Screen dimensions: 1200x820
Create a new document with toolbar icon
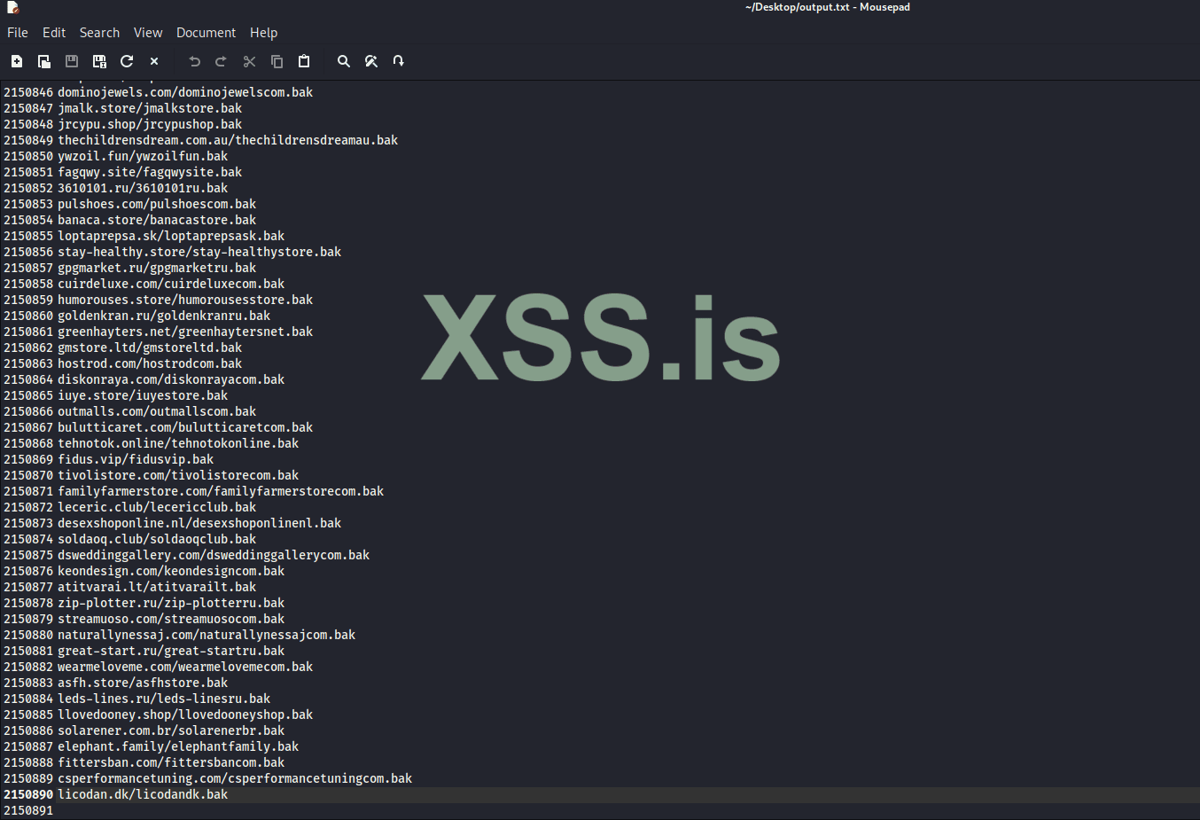[17, 61]
